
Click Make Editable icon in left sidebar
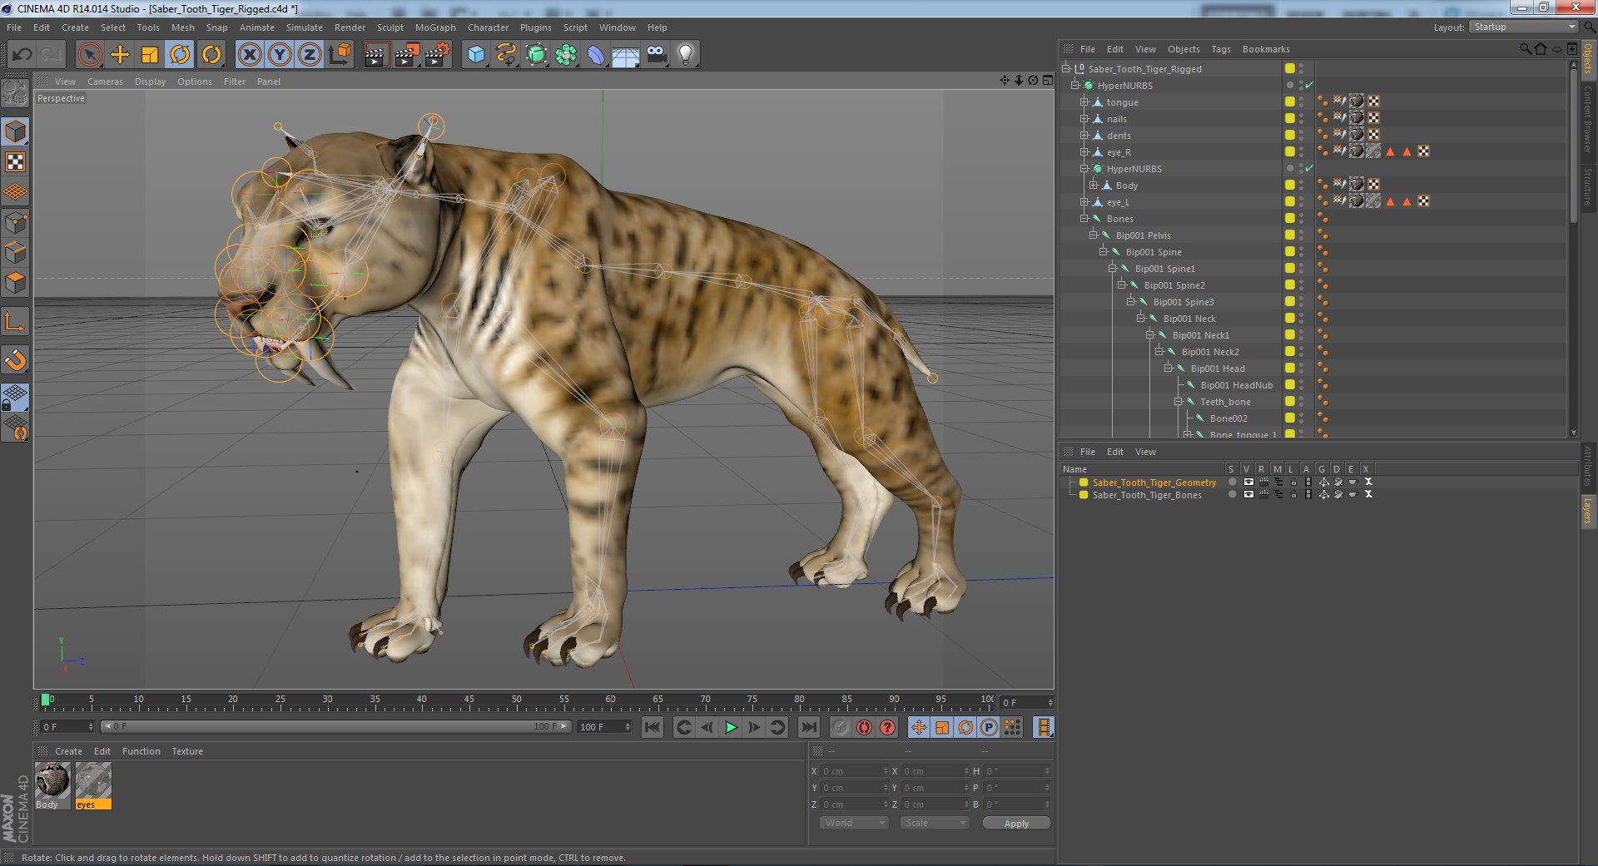tap(16, 94)
